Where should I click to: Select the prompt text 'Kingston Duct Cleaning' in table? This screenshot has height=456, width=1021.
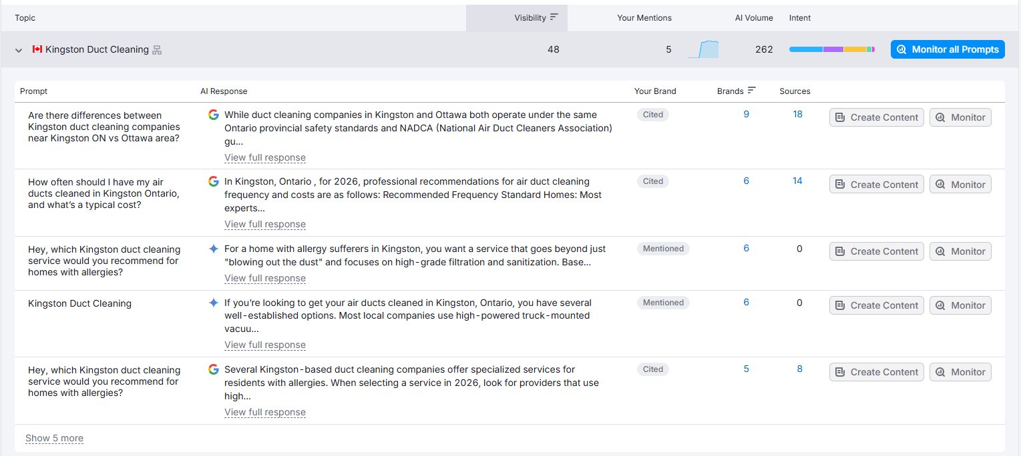[x=79, y=303]
